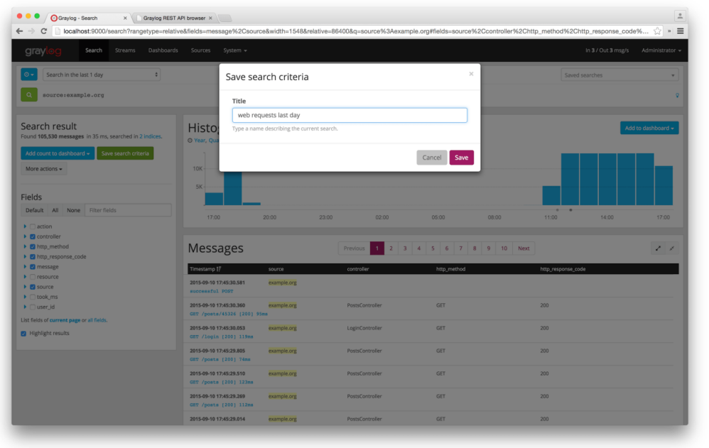Image resolution: width=709 pixels, height=448 pixels.
Task: Expand the http_method field arrow
Action: point(25,247)
